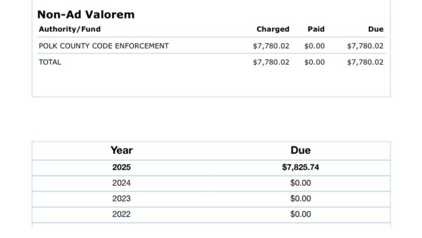Click the amount due for 2023
The height and width of the screenshot is (238, 422).
pos(300,199)
